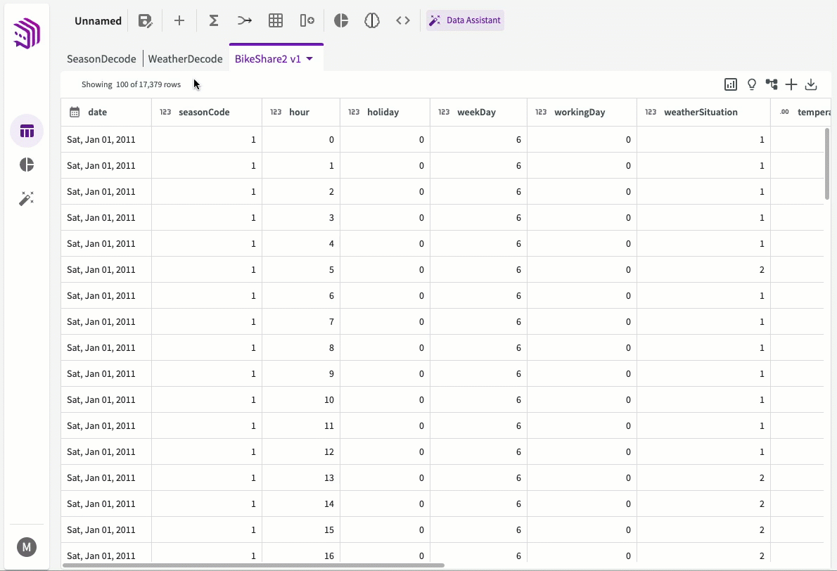Click the weekDay column header
The height and width of the screenshot is (571, 837).
tap(478, 112)
